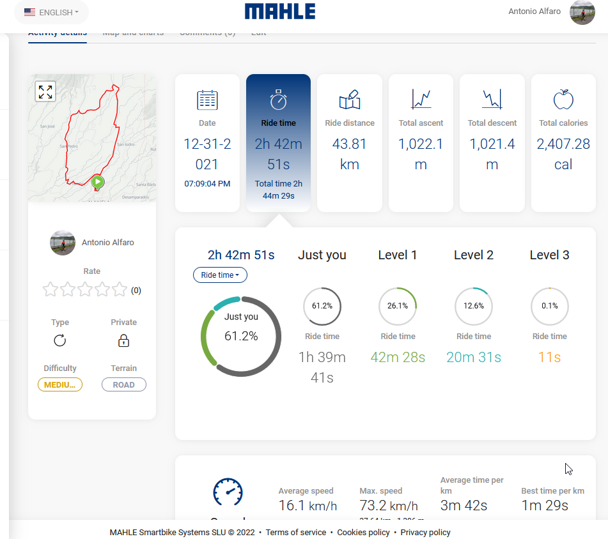The width and height of the screenshot is (608, 539).
Task: Expand the route map to fullscreen
Action: point(45,92)
